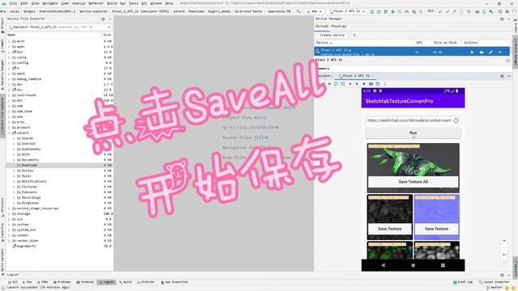Screen dimensions: 518x291
Task: Expand the data folder
Action: click(9, 74)
